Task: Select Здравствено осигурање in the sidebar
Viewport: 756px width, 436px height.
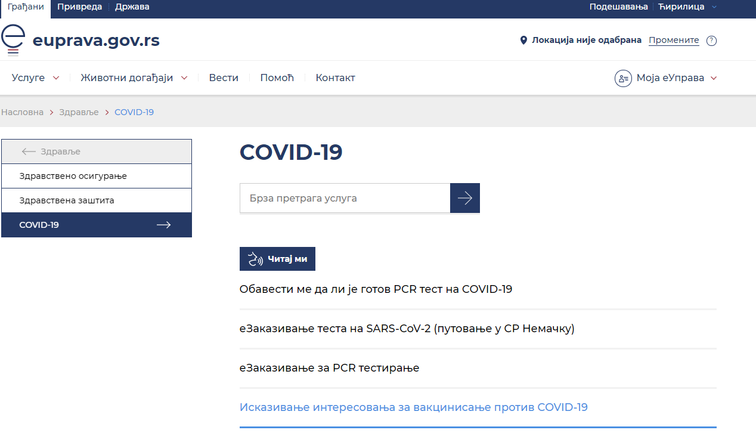Action: (x=73, y=176)
